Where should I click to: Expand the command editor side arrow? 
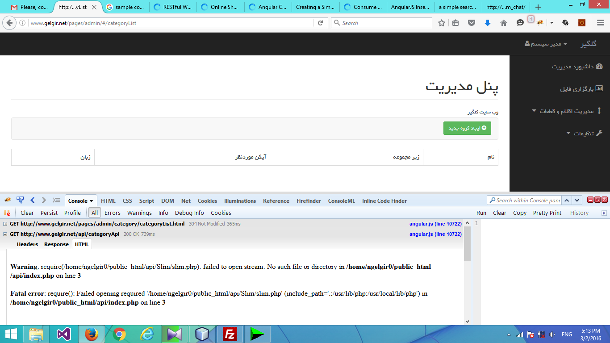point(604,213)
